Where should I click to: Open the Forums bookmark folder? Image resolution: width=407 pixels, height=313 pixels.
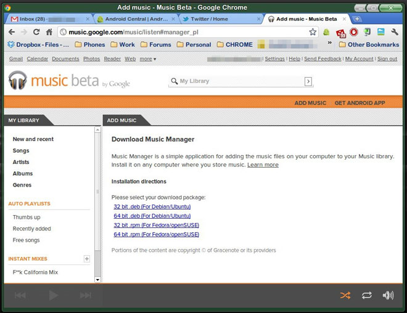(x=156, y=44)
